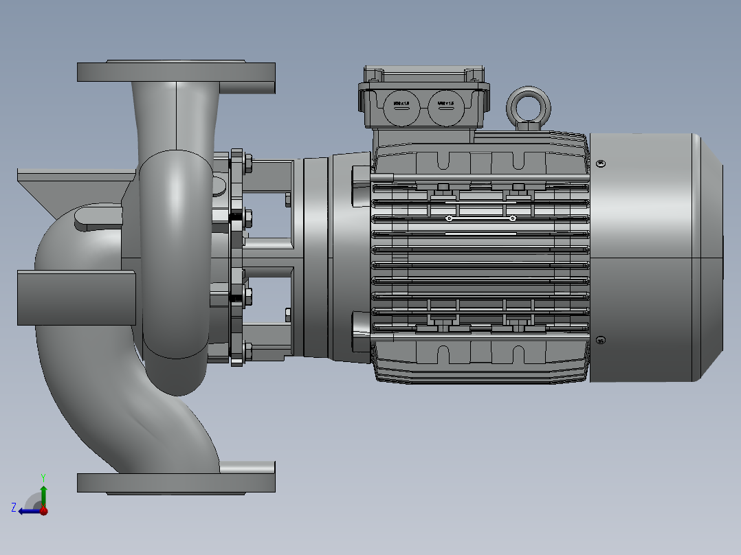Select the motor cooling fins body
Image resolution: width=741 pixels, height=555 pixels.
480,258
